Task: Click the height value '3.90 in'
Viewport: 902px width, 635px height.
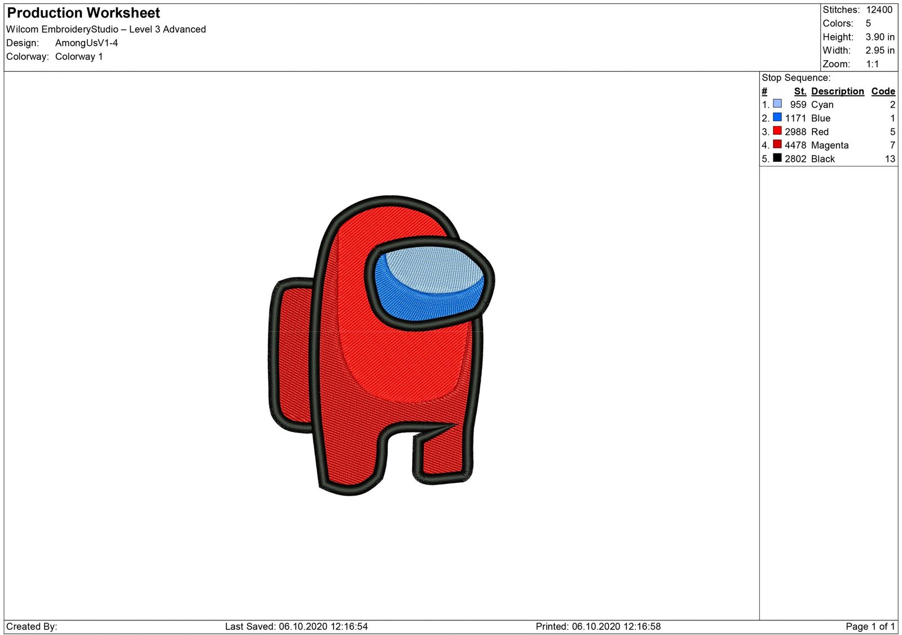Action: click(880, 37)
